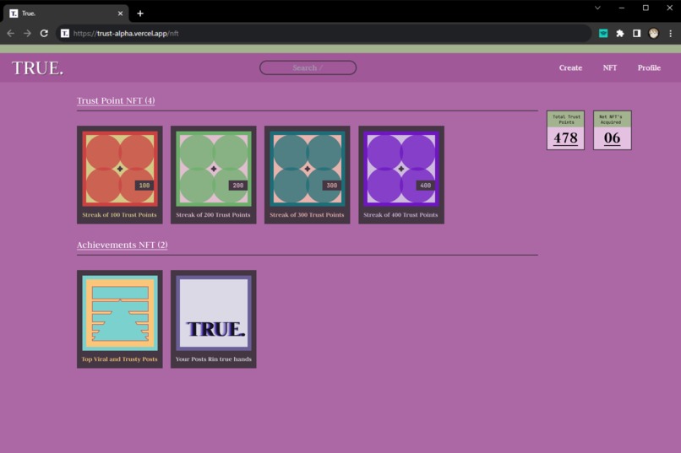The height and width of the screenshot is (453, 681).
Task: Click the Streak of 400 Trust Points caption
Action: (x=400, y=214)
